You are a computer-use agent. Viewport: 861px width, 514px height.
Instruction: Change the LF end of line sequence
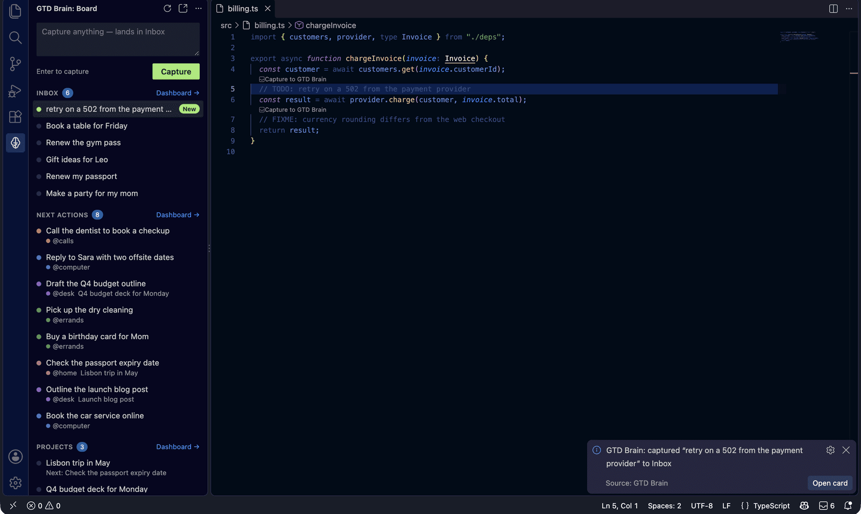point(726,505)
